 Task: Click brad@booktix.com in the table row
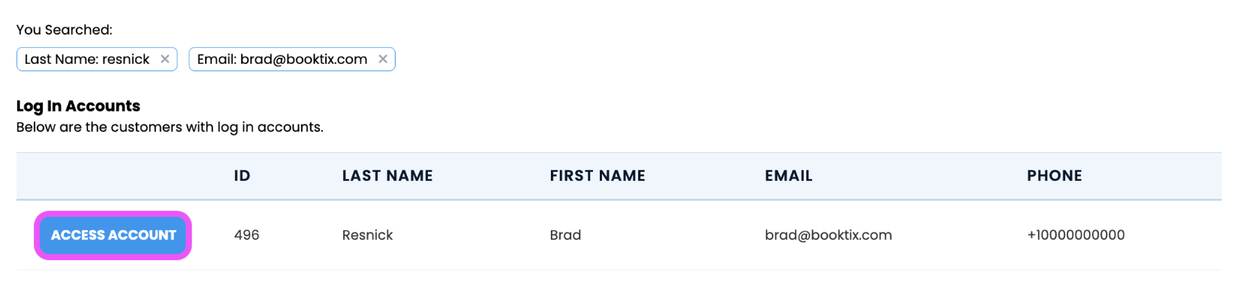coord(828,235)
